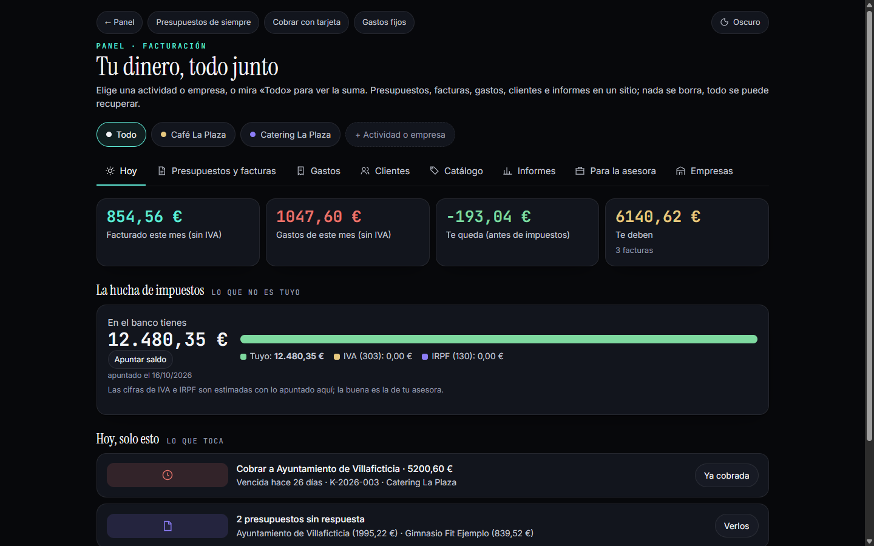
Task: Click the document icon beside Presupuestos y facturas
Action: 162,171
